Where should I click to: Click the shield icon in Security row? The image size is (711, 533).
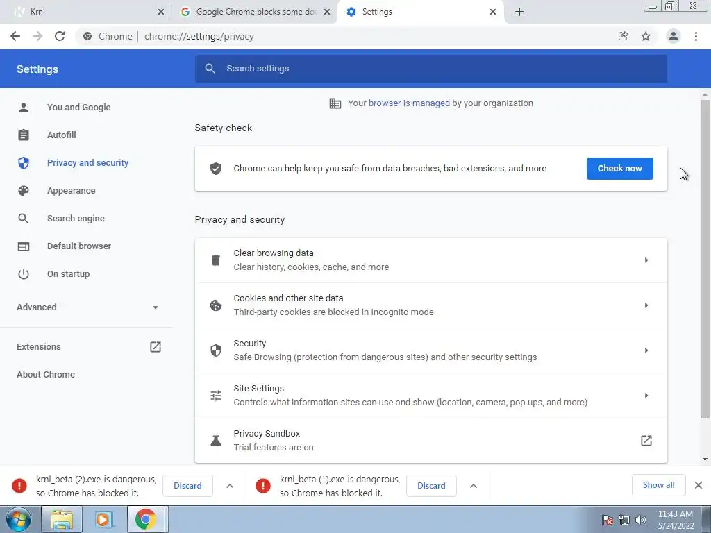click(x=216, y=350)
